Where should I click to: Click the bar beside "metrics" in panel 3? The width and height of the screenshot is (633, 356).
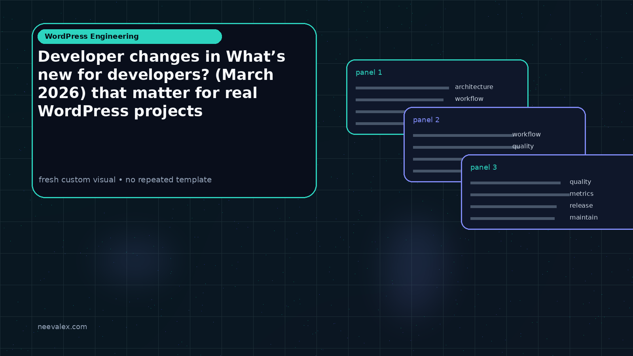pyautogui.click(x=520, y=195)
